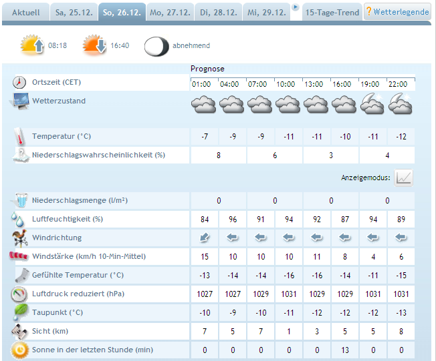Click the wind direction arrow for 22:00
Image resolution: width=436 pixels, height=361 pixels.
(401, 238)
